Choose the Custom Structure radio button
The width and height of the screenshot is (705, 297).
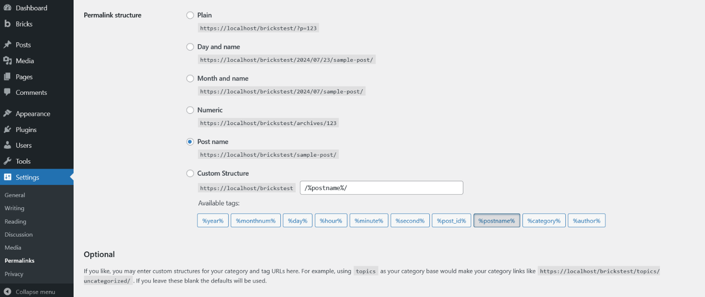[190, 173]
